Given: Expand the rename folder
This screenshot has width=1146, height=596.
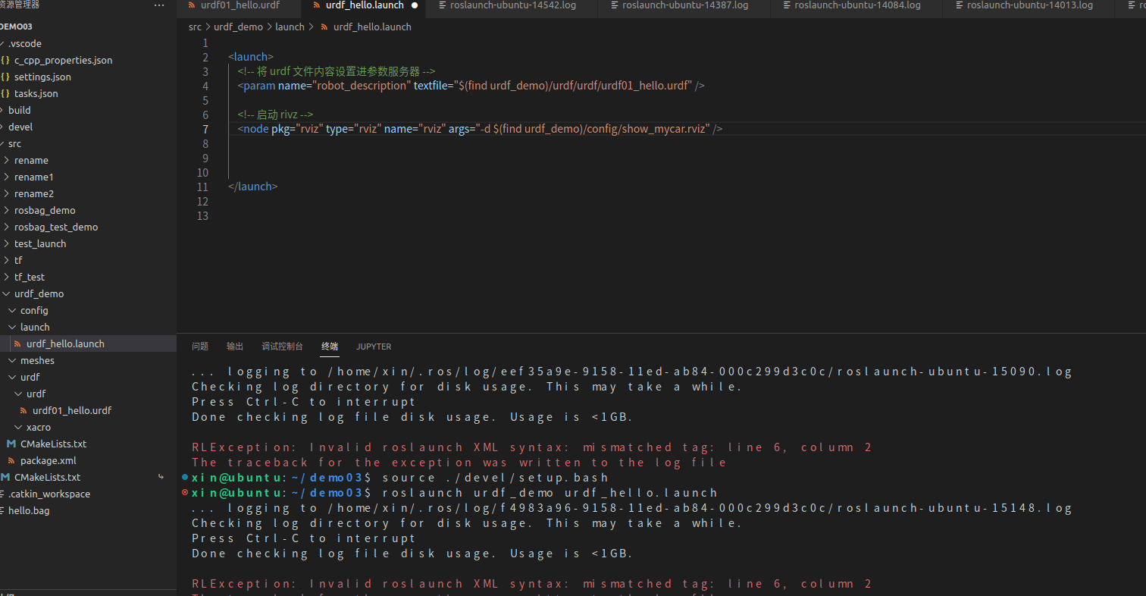Looking at the screenshot, I should (7, 160).
